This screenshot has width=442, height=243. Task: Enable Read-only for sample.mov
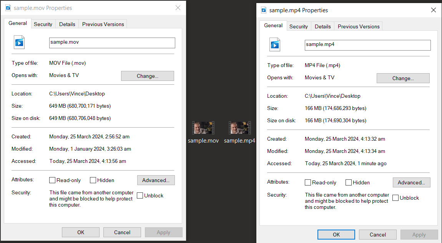coord(52,180)
